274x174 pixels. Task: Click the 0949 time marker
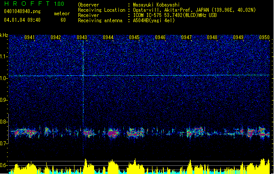coord(238,37)
